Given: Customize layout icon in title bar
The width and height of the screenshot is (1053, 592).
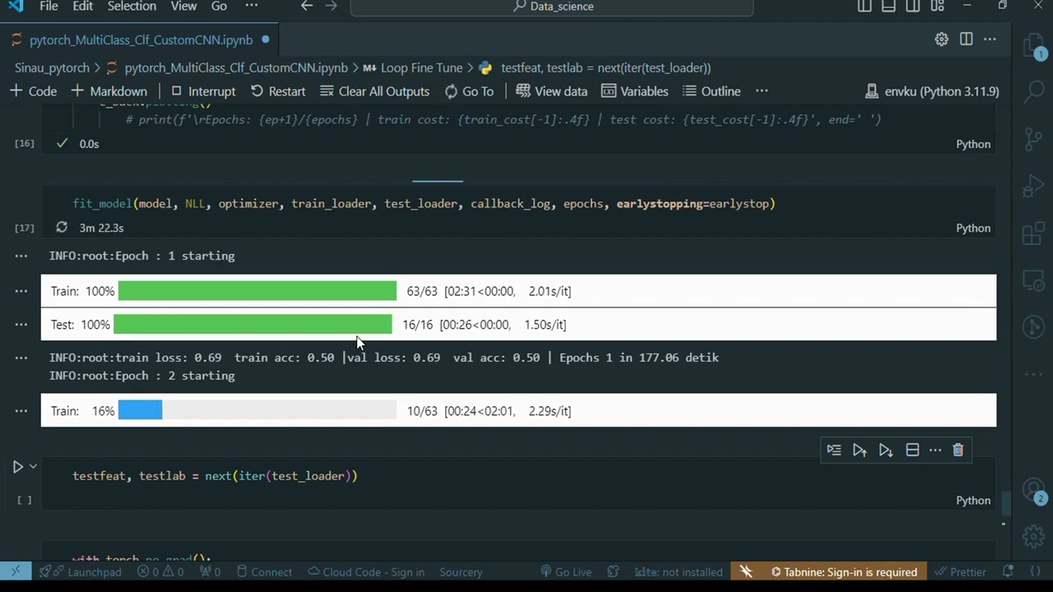Looking at the screenshot, I should (x=937, y=7).
